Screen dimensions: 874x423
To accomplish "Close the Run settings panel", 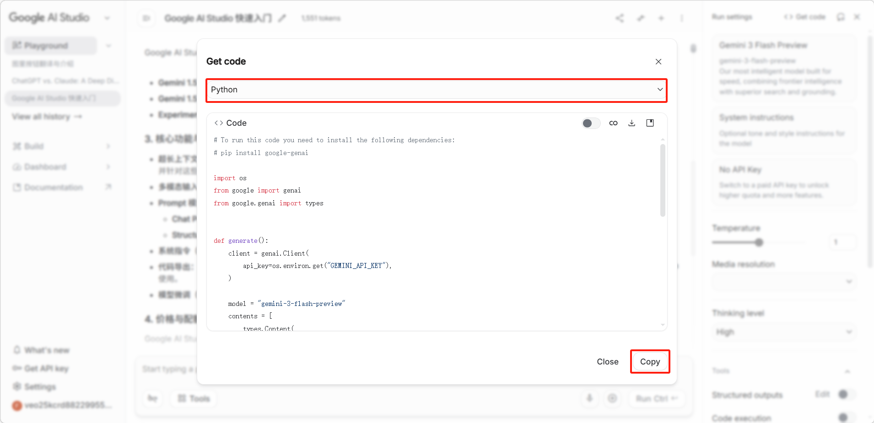I will point(857,17).
